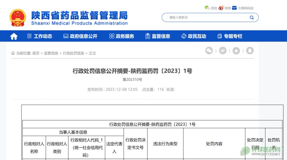This screenshot has width=287, height=160.
Task: Click the home icon in navigation bar
Action: pos(14,36)
